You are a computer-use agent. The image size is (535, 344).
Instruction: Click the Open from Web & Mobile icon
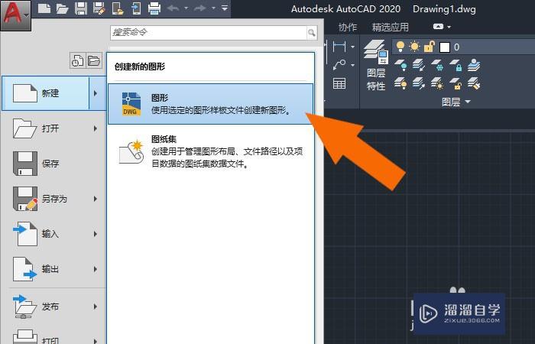[118, 8]
